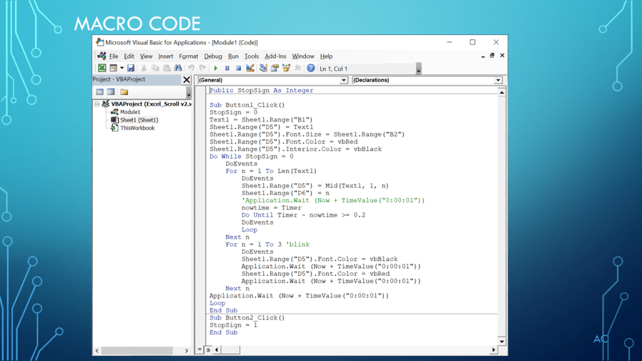This screenshot has width=642, height=361.
Task: Stop execution with the Reset square icon
Action: (238, 68)
